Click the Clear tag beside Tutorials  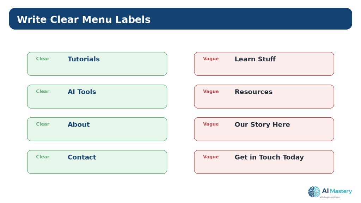(43, 59)
